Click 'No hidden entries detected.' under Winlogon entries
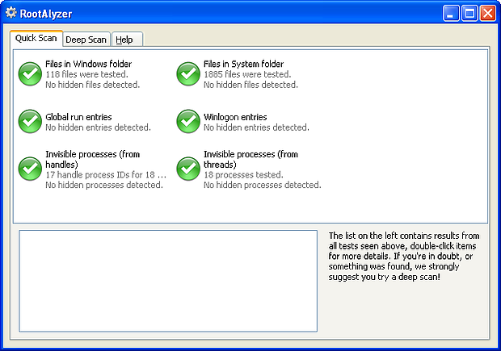This screenshot has width=501, height=351. tap(256, 127)
